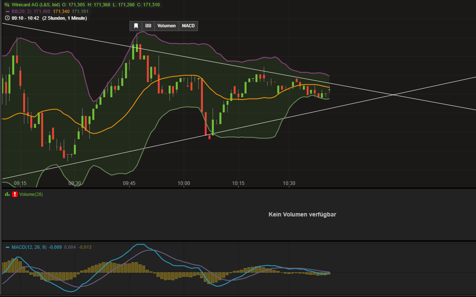Click middle Bollinger value 171,340

[x=61, y=12]
